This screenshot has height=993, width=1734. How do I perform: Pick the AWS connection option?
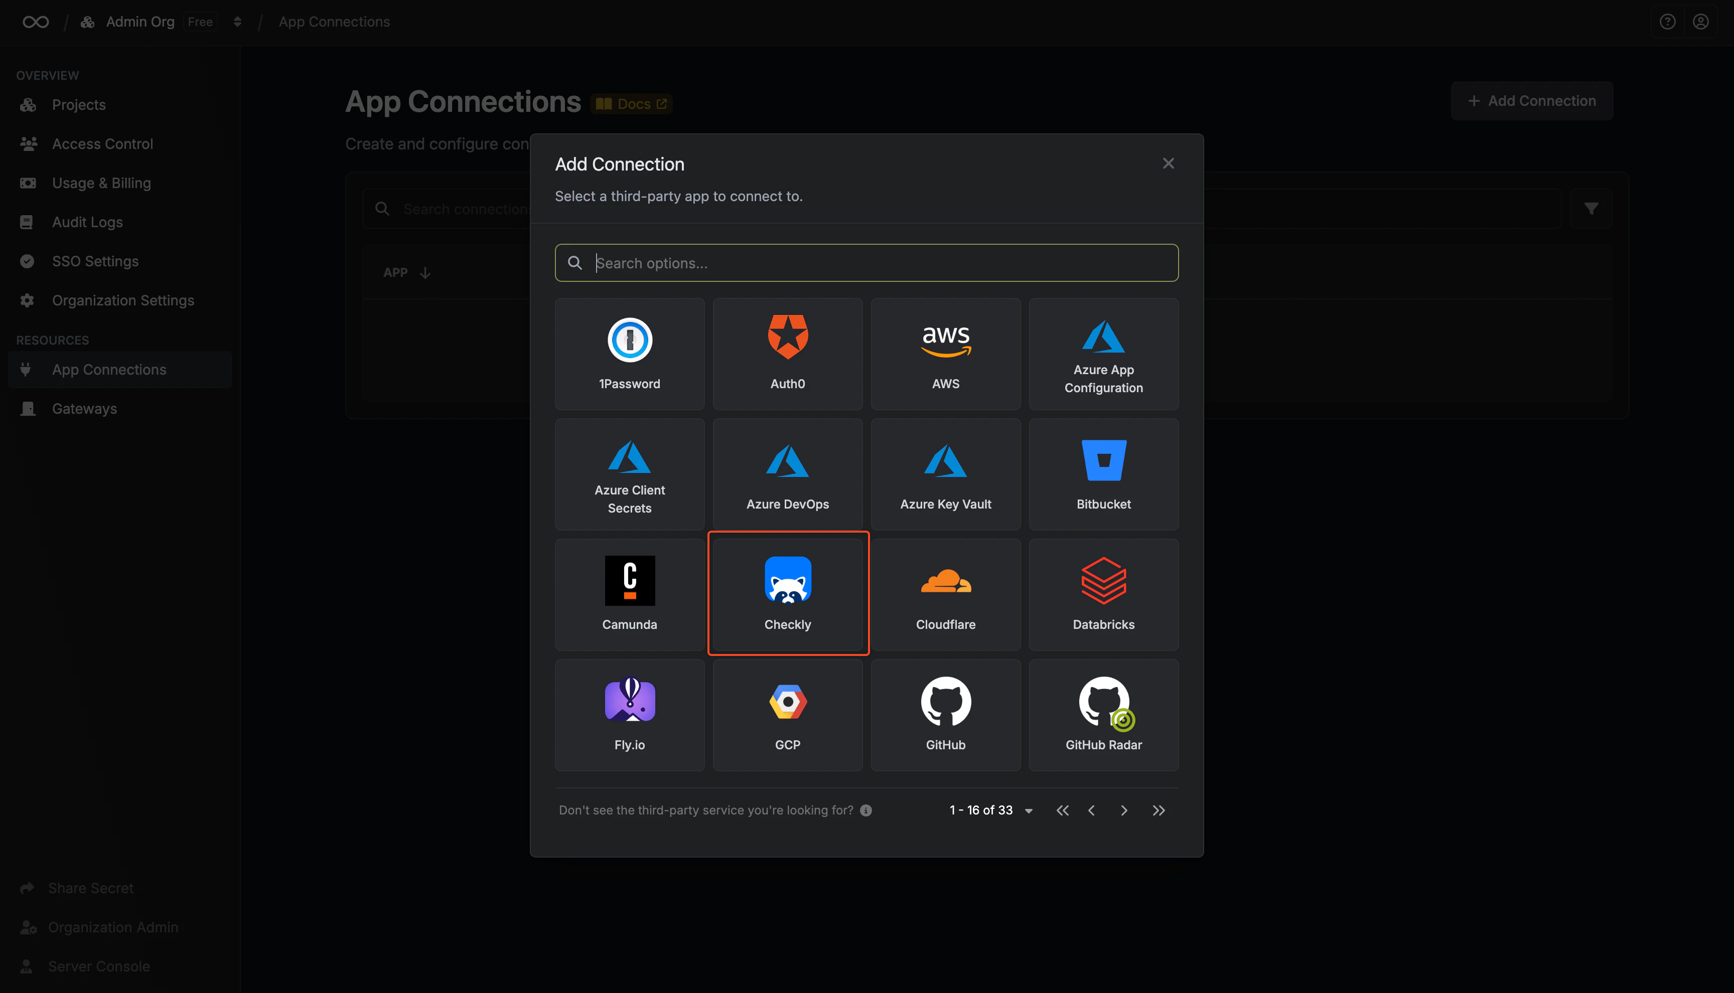(945, 354)
